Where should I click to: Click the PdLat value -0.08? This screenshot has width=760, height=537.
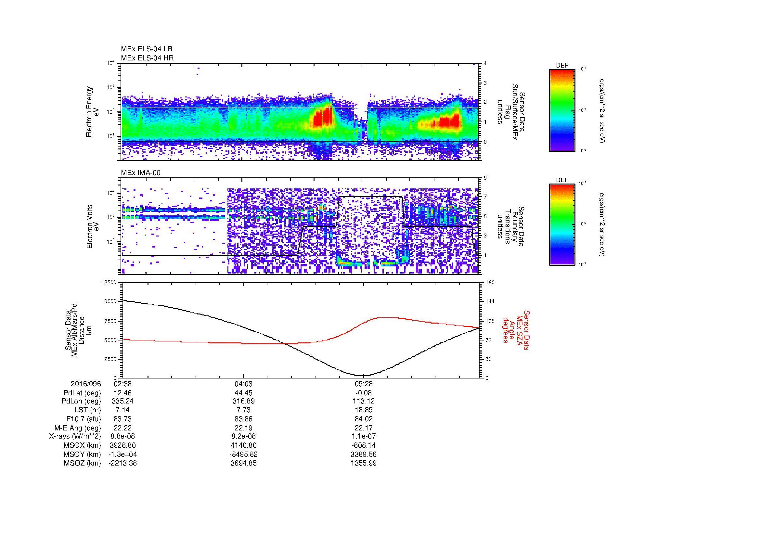pyautogui.click(x=364, y=393)
